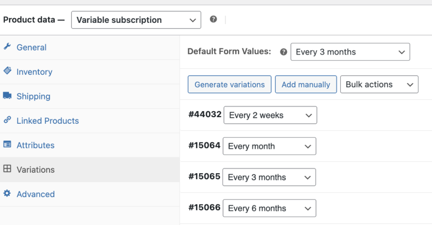Viewport: 432px width, 225px height.
Task: Open the Every month dropdown for #15064
Action: (269, 146)
